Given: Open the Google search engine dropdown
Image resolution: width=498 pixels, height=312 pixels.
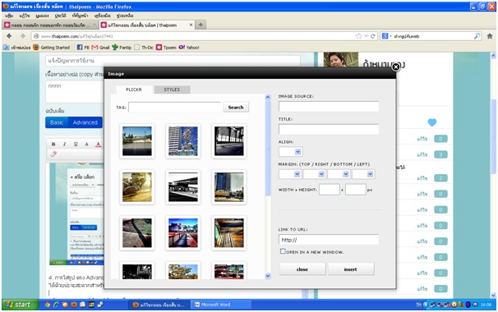Looking at the screenshot, I should pyautogui.click(x=386, y=36).
